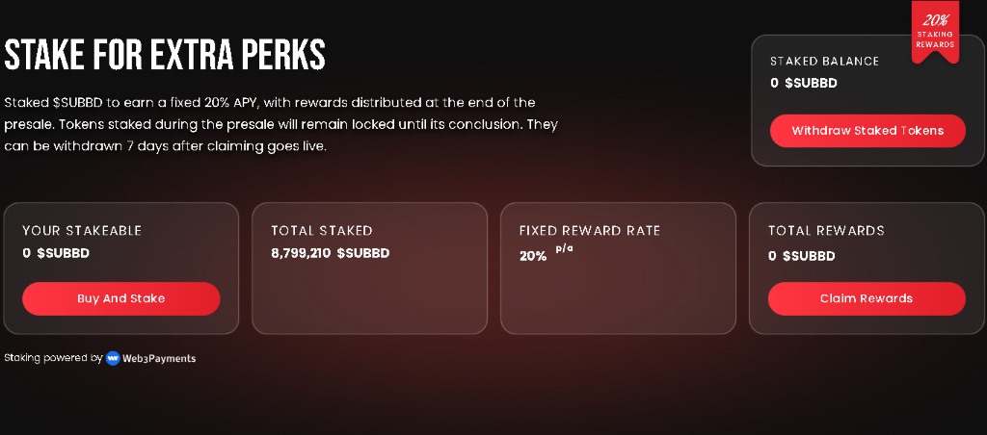Click the 20% Staking Rewards ribbon badge
This screenshot has height=435, width=987.
pyautogui.click(x=935, y=32)
